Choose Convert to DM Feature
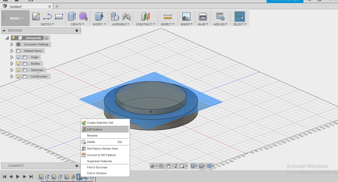This screenshot has height=182, width=338. click(105, 155)
